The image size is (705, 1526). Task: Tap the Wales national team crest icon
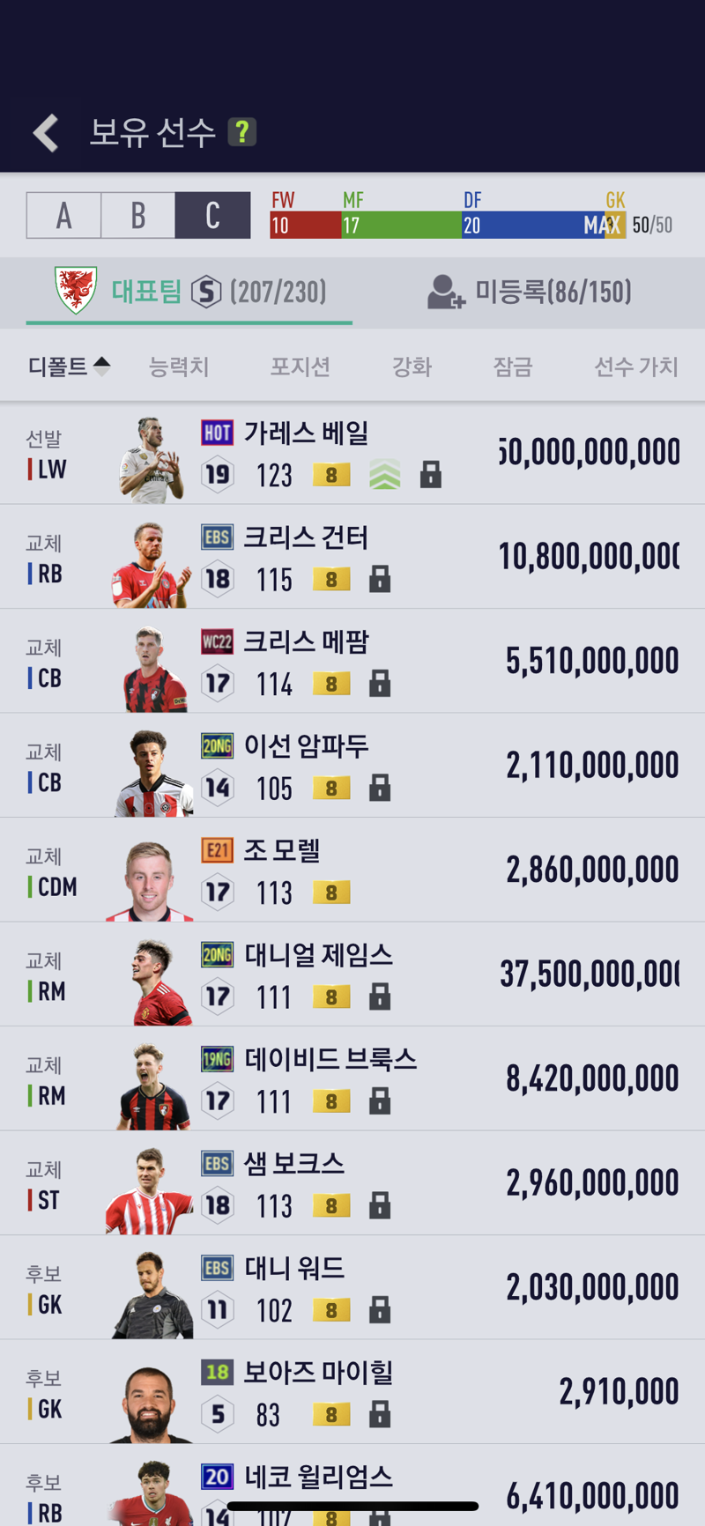[76, 290]
